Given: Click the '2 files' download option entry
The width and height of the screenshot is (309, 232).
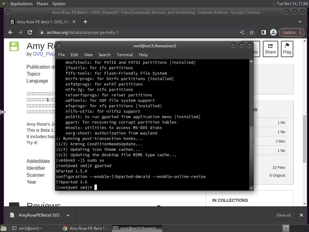Looking at the screenshot, I should pyautogui.click(x=280, y=141).
